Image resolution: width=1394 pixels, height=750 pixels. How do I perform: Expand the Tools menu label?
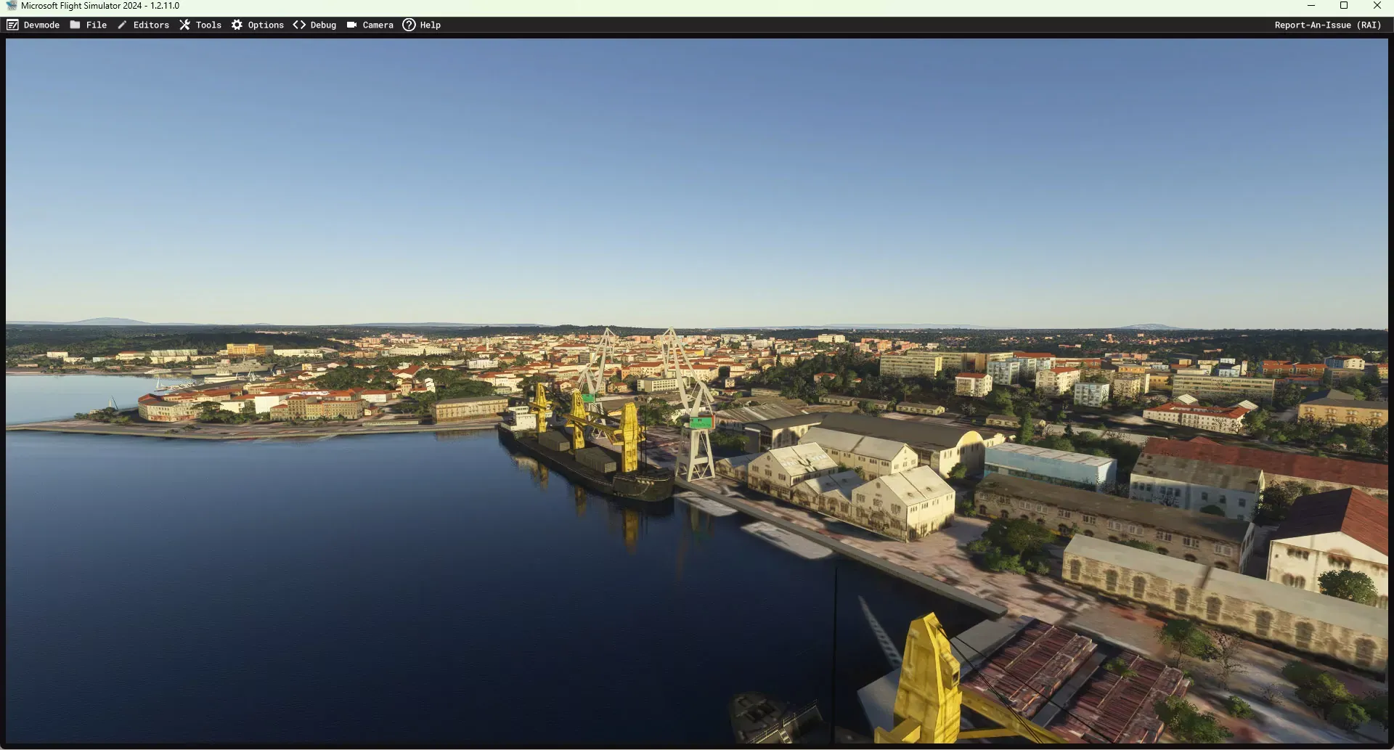click(208, 25)
